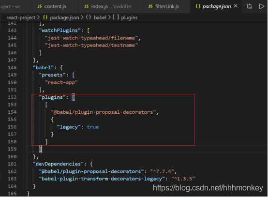This screenshot has height=197, width=268.
Task: Click the csdn blog URL watermark
Action: 208,188
